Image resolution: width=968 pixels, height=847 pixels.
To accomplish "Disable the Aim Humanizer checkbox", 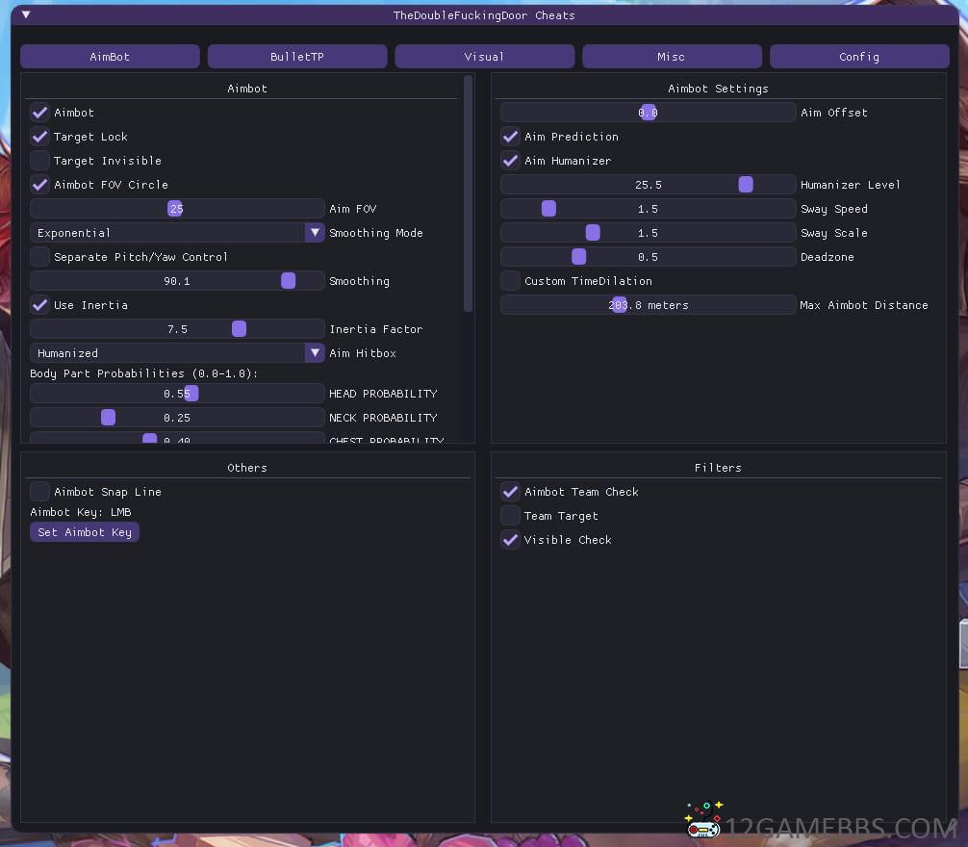I will click(511, 161).
